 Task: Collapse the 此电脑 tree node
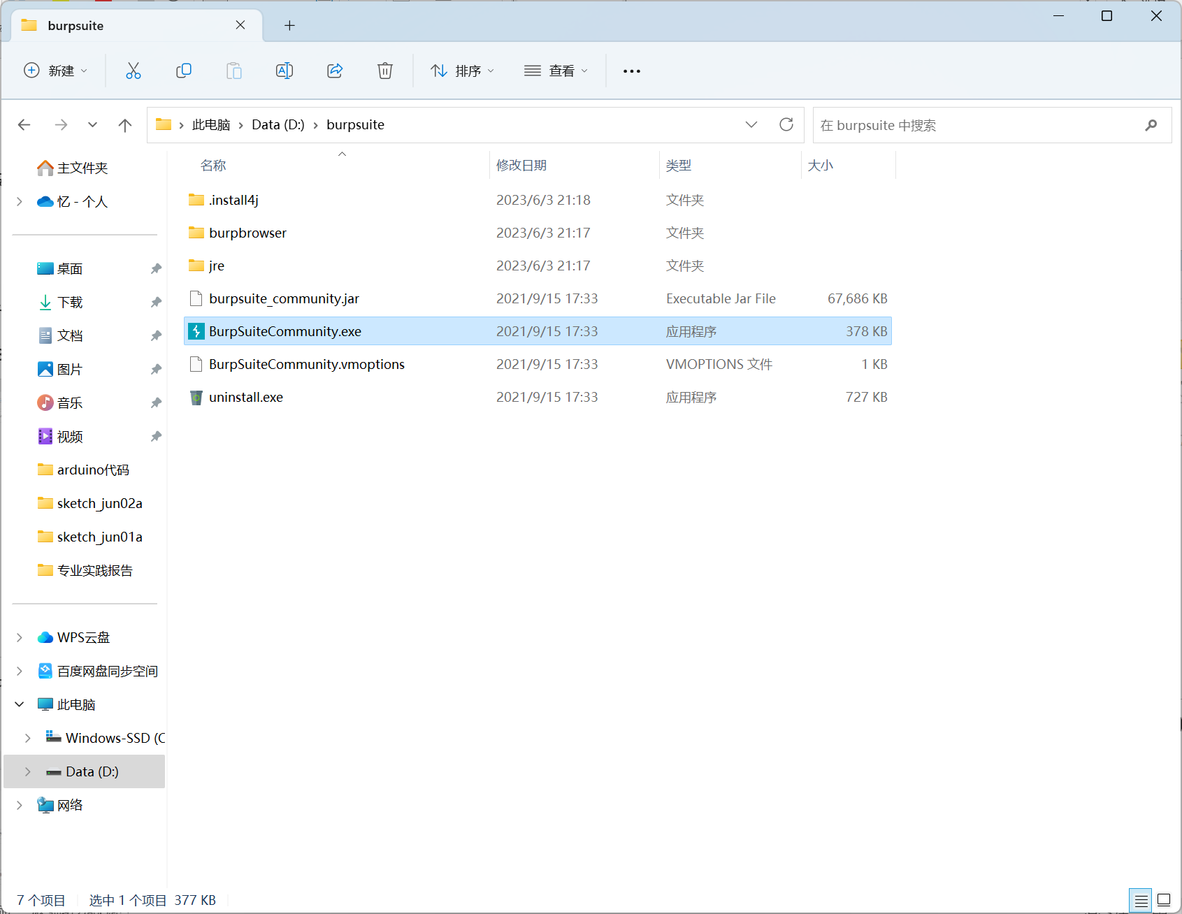pos(20,704)
